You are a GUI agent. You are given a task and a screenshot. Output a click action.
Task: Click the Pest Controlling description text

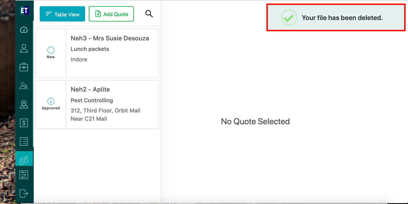click(92, 100)
